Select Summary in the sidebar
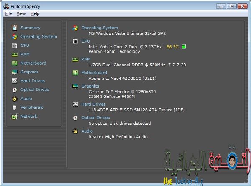This screenshot has height=186, width=251. click(x=31, y=28)
